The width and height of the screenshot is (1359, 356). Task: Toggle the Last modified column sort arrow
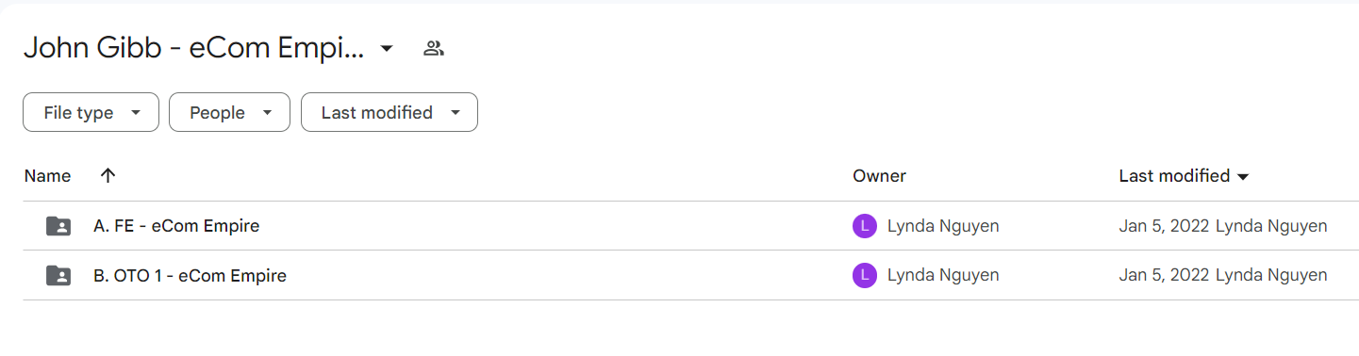point(1242,176)
